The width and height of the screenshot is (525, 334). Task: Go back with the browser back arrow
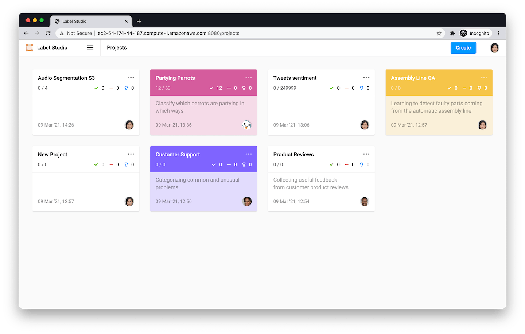tap(26, 33)
